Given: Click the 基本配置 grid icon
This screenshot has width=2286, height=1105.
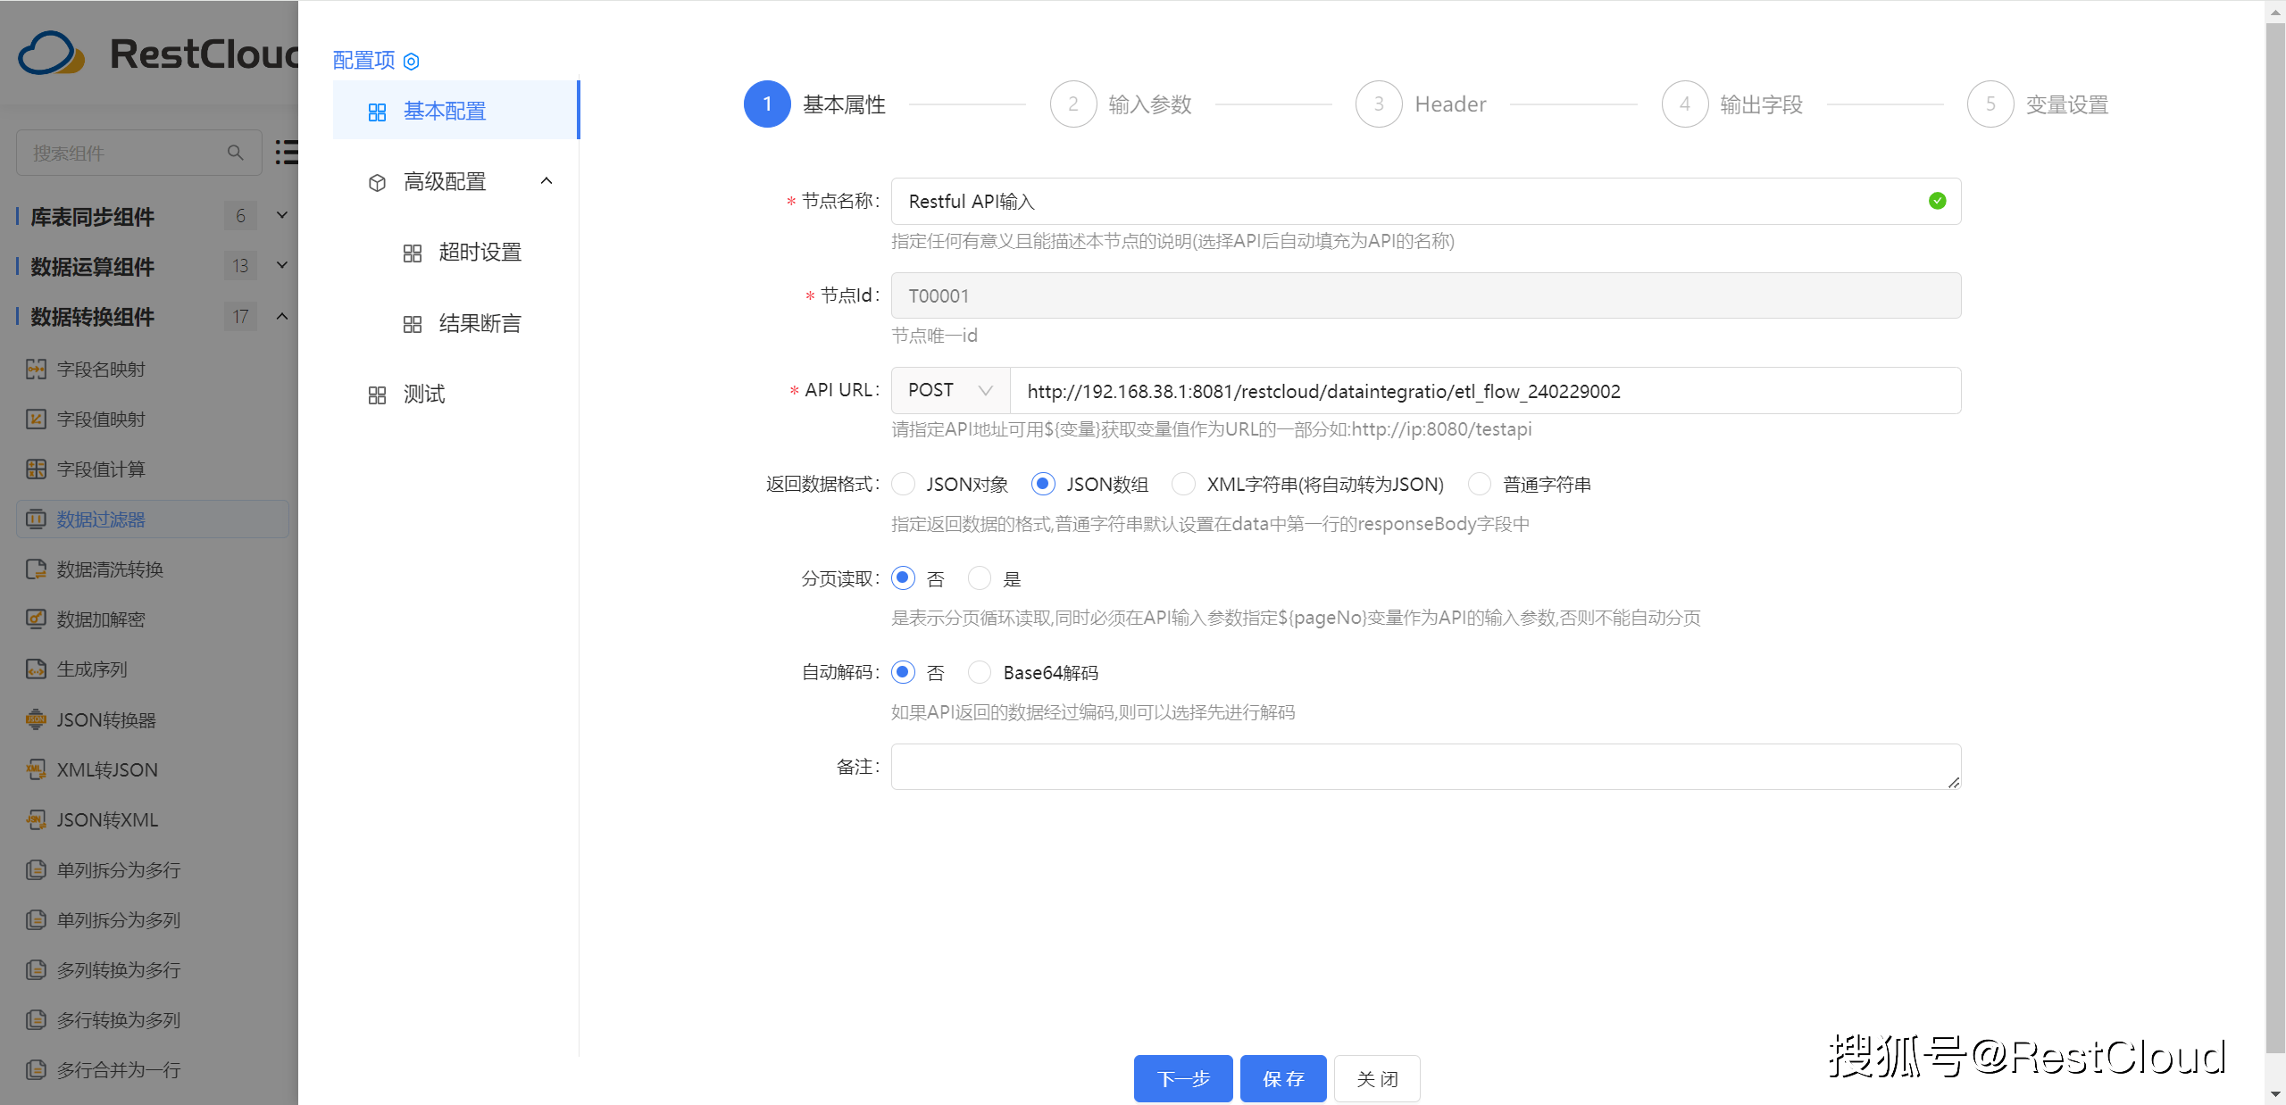Looking at the screenshot, I should (x=377, y=112).
